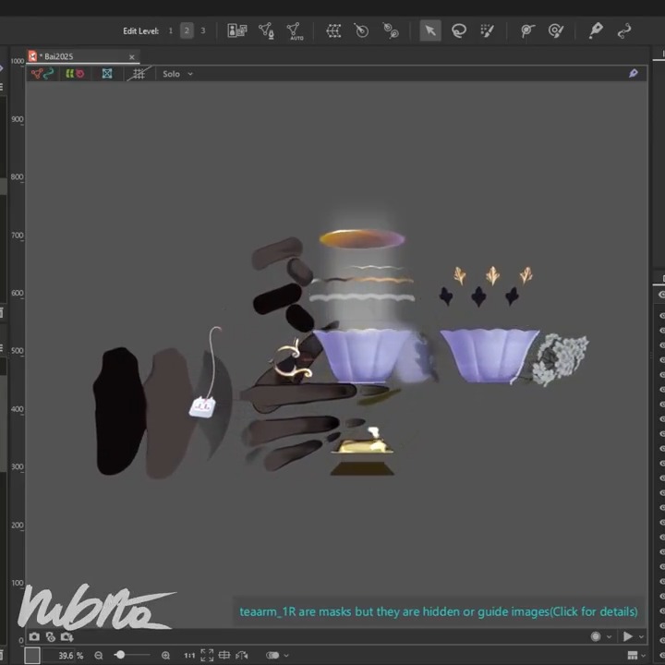Screen dimensions: 665x665
Task: Select the double rotation deformer tool
Action: [x=391, y=30]
